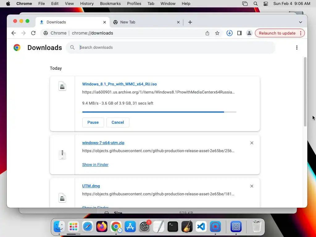316x237 pixels.
Task: Remove windows-7-x64-utm.zip from list
Action: coord(252,143)
